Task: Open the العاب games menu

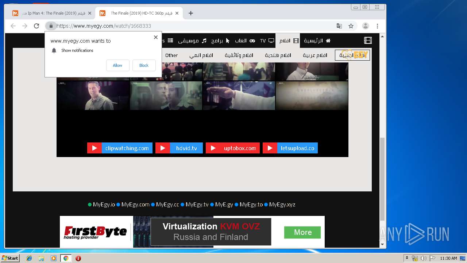Action: (245, 41)
